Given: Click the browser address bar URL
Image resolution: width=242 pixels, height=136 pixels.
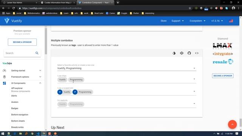Looking at the screenshot, I should [52, 8].
